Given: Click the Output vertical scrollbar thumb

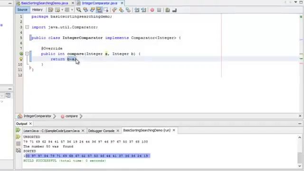Looking at the screenshot, I should [300, 158].
